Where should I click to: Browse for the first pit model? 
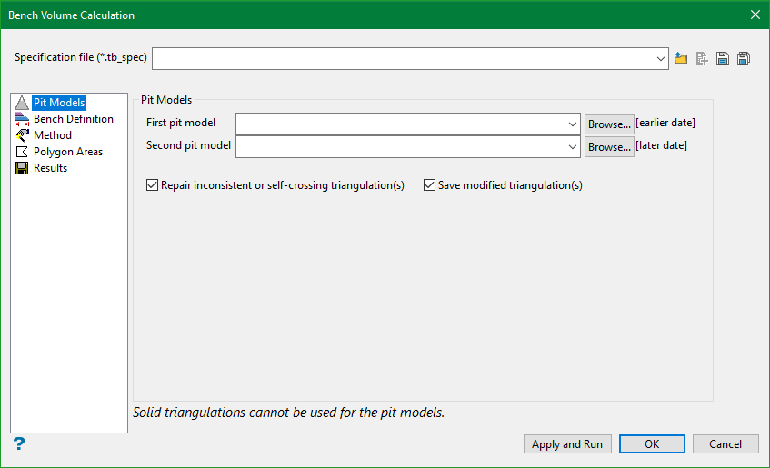point(609,124)
